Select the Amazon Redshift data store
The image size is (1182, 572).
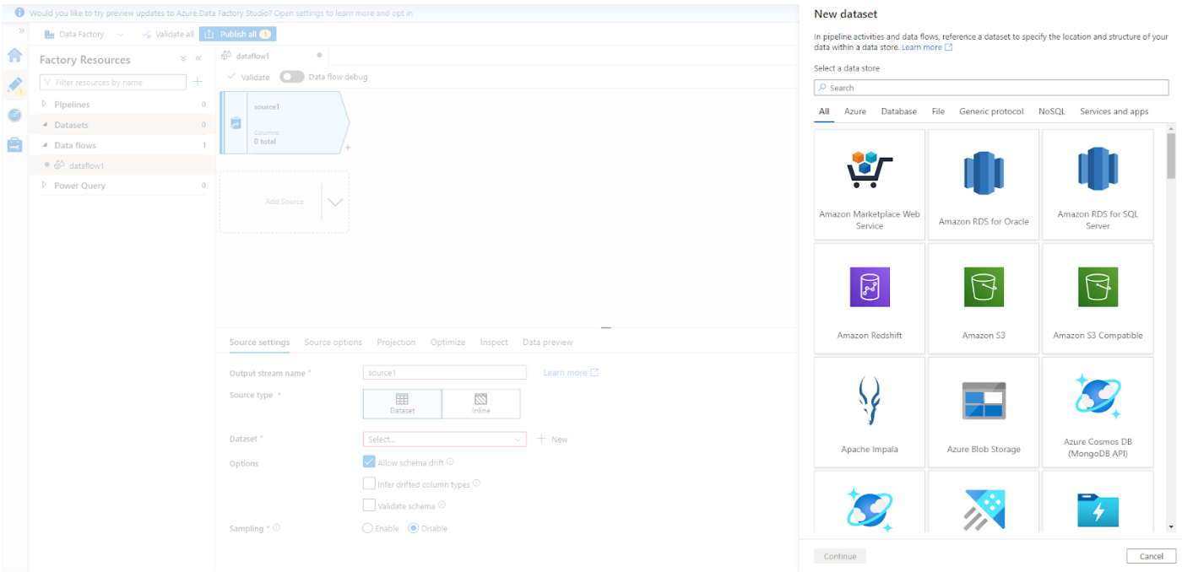tap(870, 298)
